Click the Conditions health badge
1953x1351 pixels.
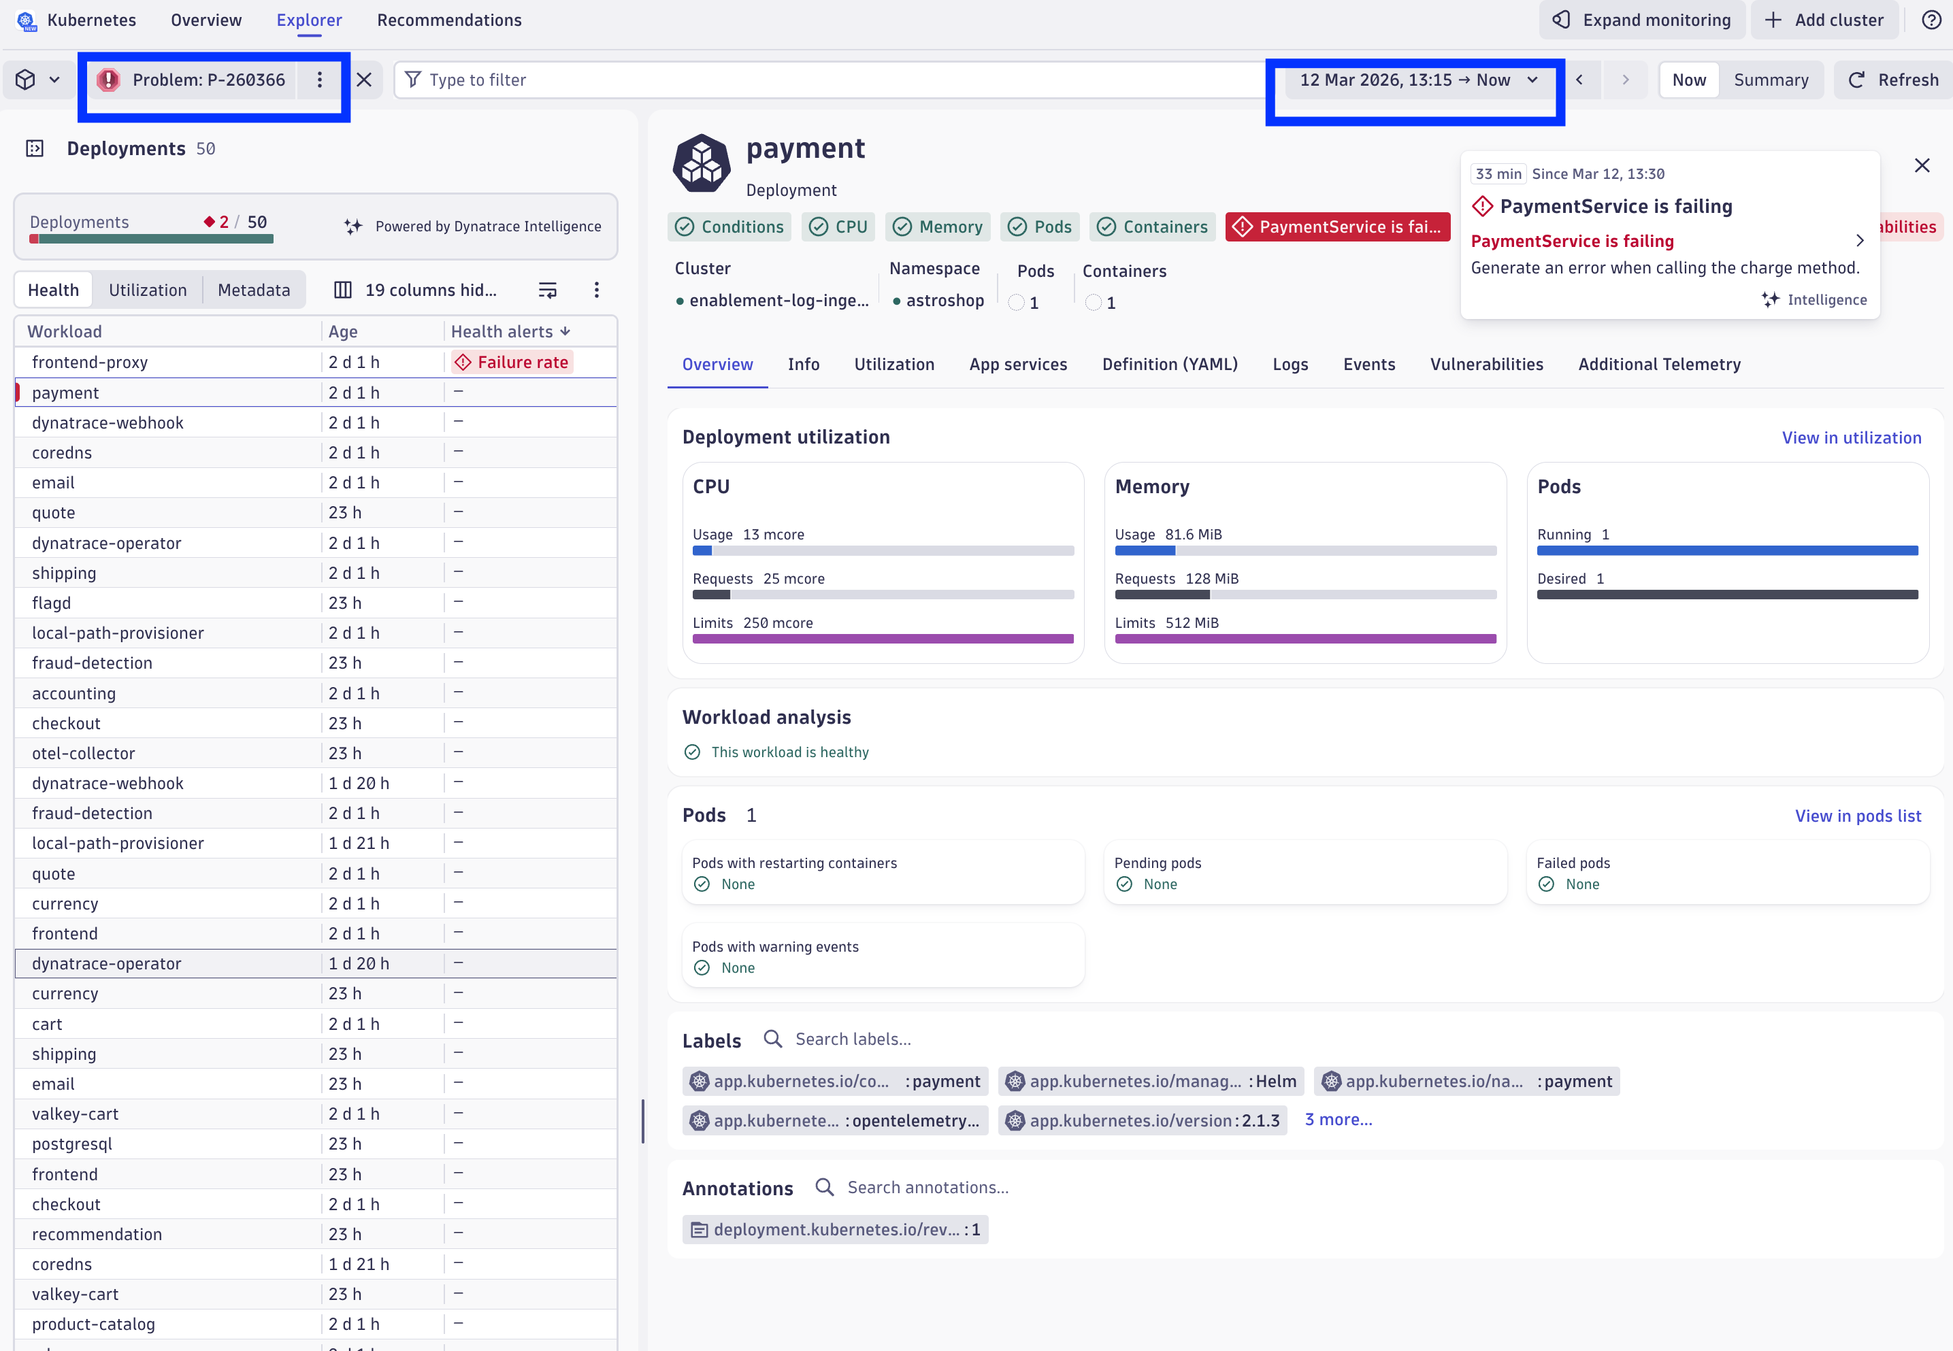click(x=729, y=227)
